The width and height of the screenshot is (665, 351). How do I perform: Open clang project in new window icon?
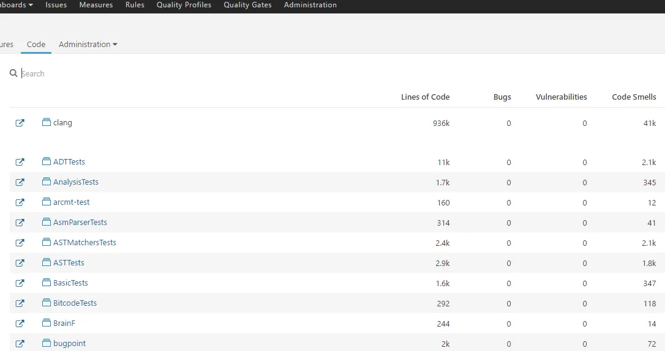[x=20, y=123]
